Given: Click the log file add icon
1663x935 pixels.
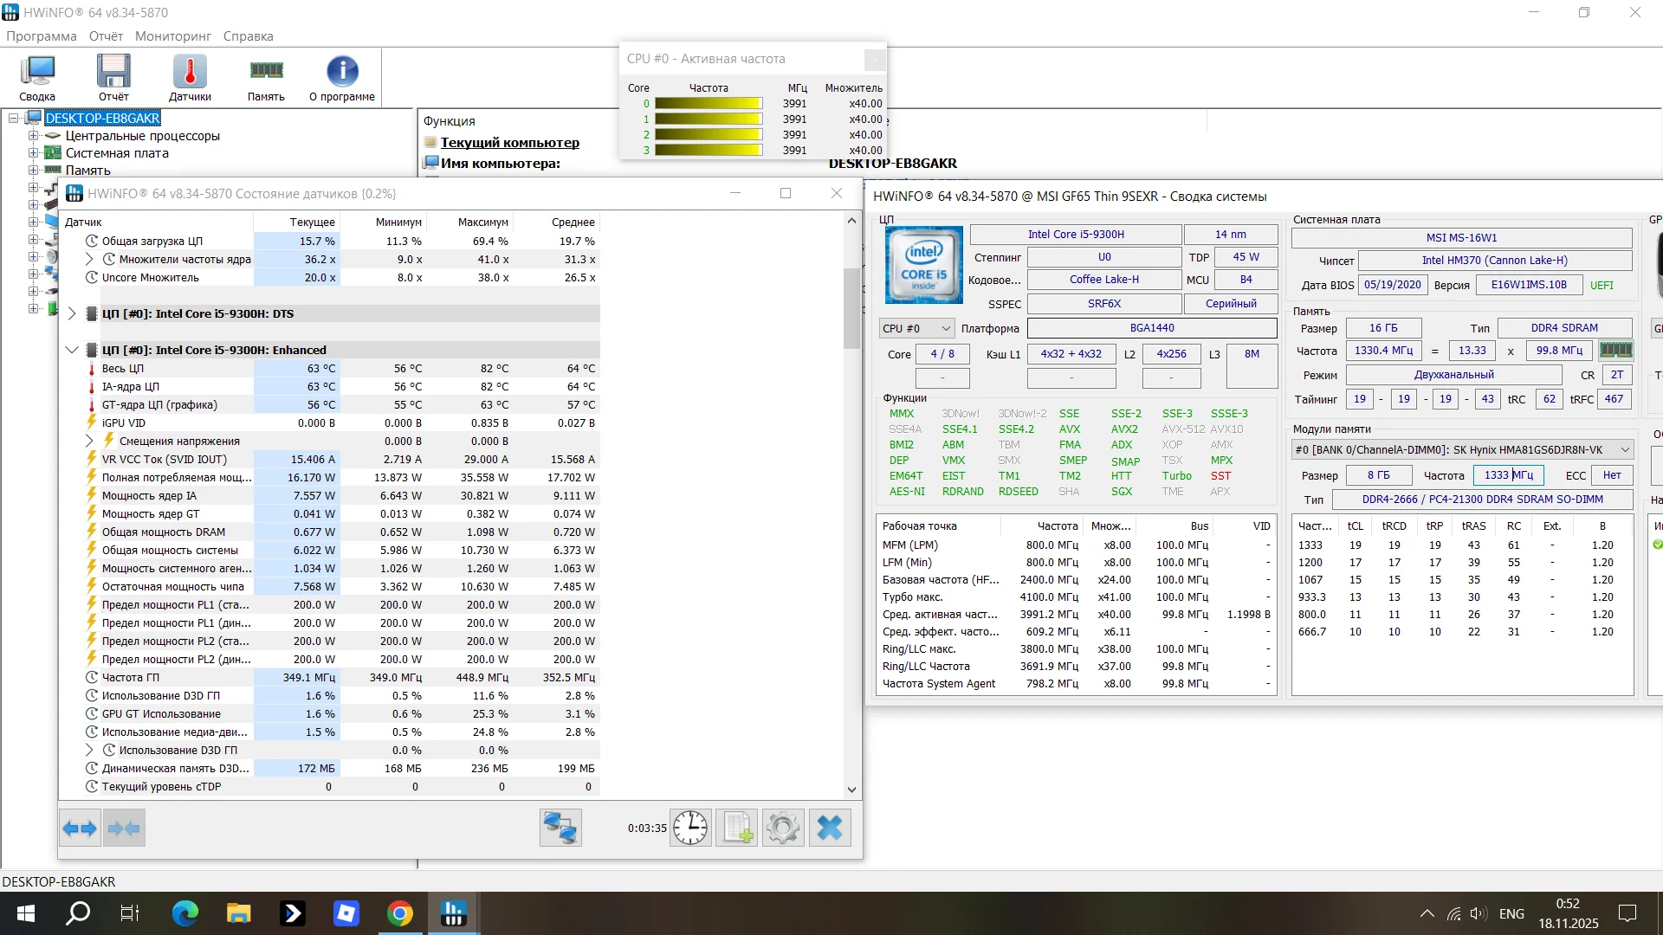Looking at the screenshot, I should point(737,829).
